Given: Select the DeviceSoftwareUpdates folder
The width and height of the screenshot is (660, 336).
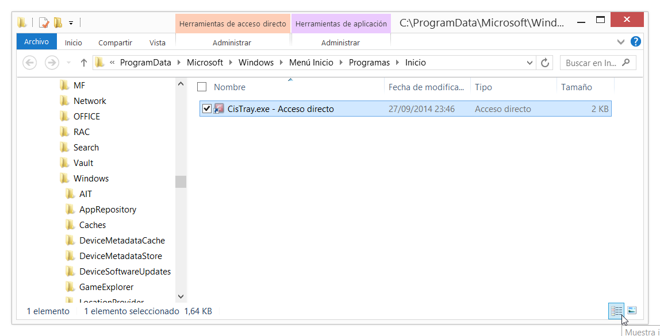Looking at the screenshot, I should click(125, 272).
